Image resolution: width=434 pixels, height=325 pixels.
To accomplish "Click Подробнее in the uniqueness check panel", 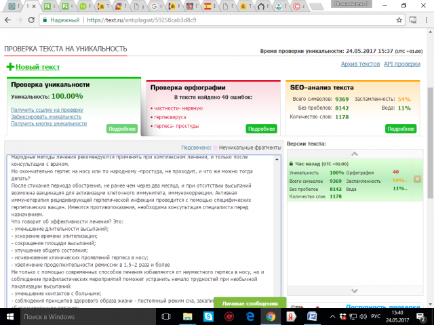I will (x=122, y=129).
